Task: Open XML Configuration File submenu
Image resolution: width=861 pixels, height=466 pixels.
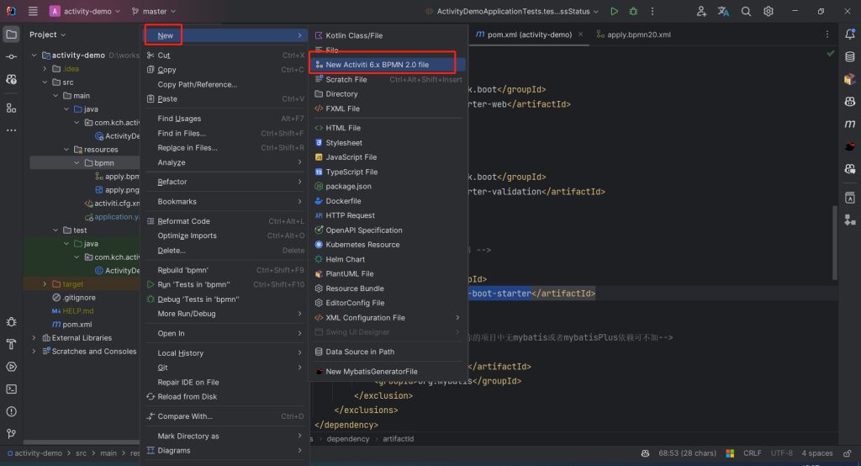Action: [x=388, y=318]
